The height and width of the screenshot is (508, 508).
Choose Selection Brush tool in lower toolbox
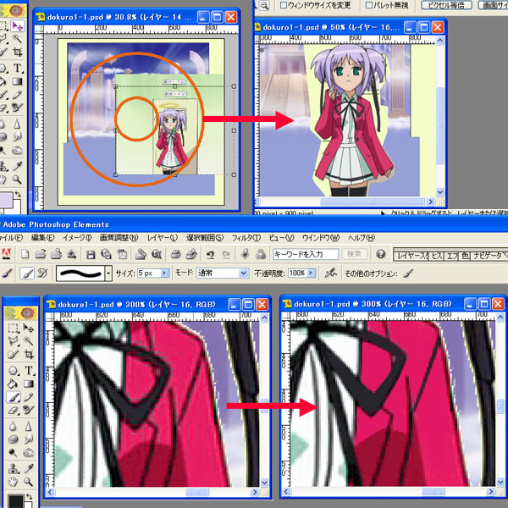(14, 354)
